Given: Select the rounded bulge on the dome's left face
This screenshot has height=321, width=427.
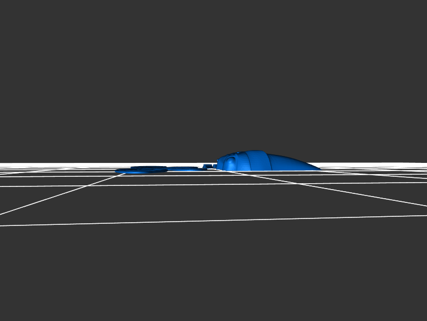Looking at the screenshot, I should [x=231, y=163].
